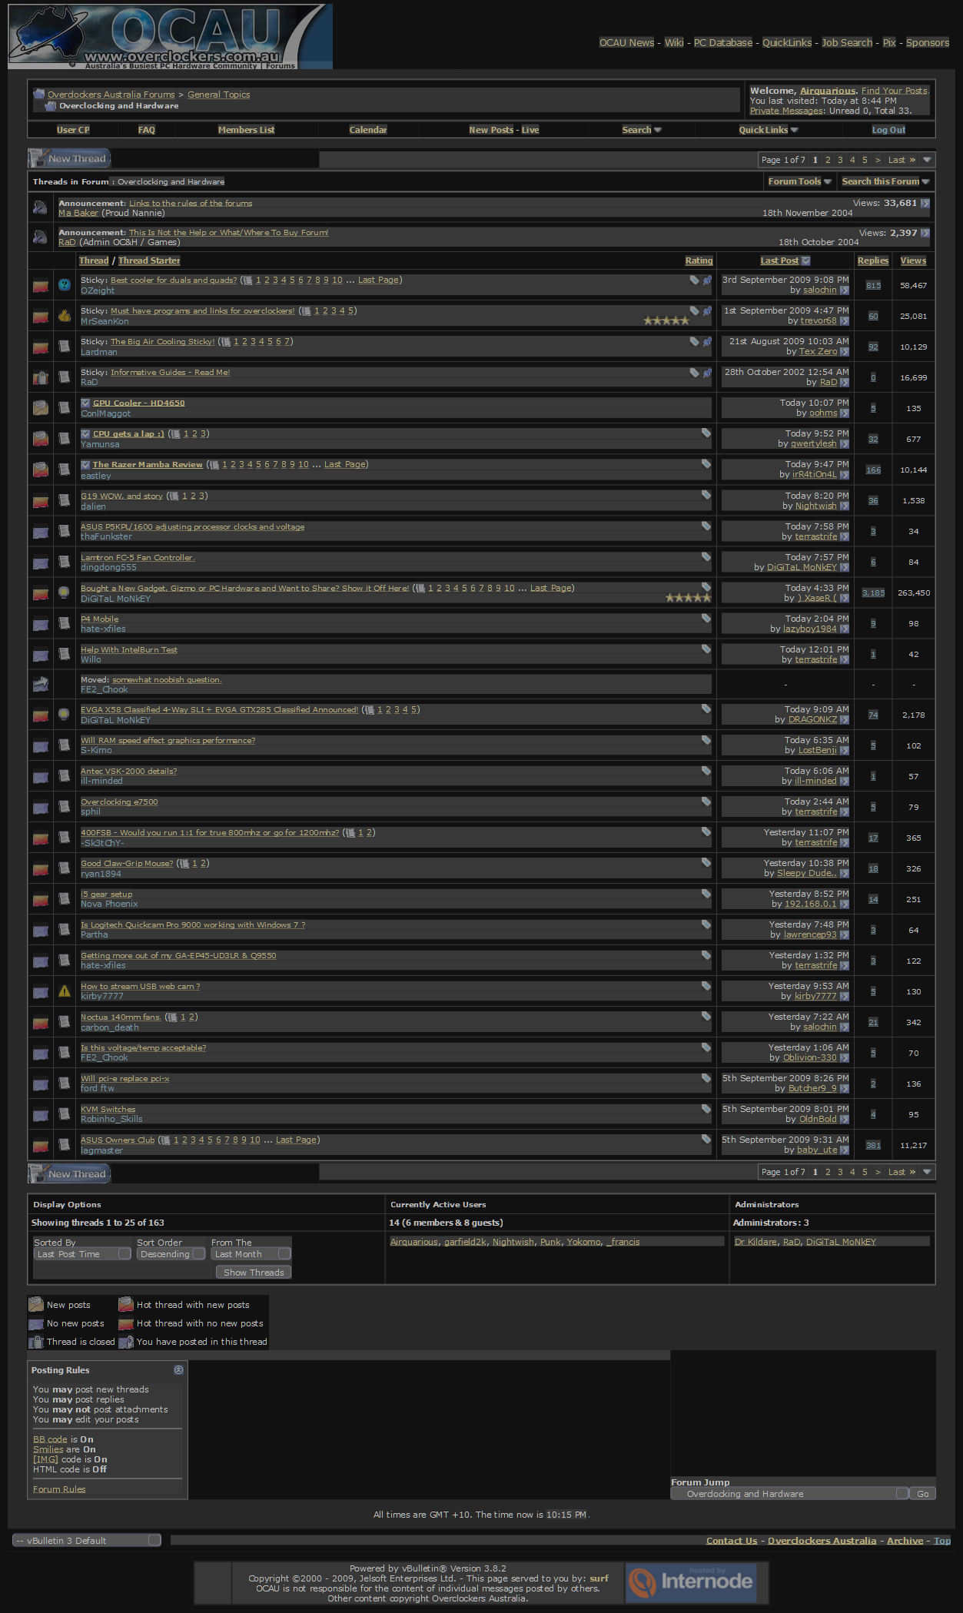
Task: Open the Sort Order select box
Action: [171, 1254]
